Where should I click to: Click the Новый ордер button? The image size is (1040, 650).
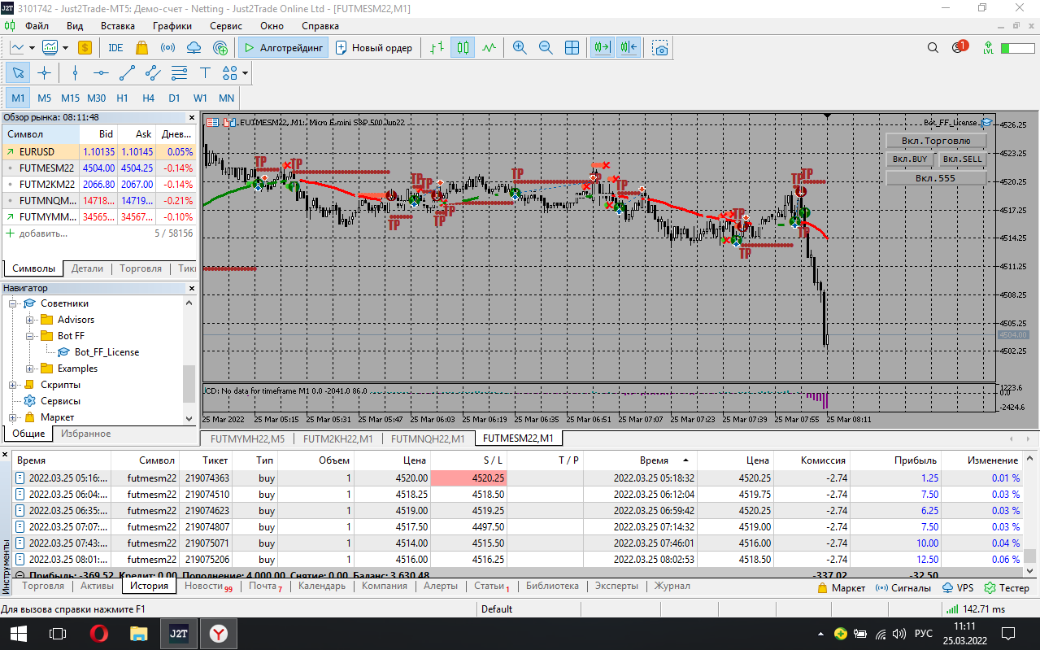point(374,47)
